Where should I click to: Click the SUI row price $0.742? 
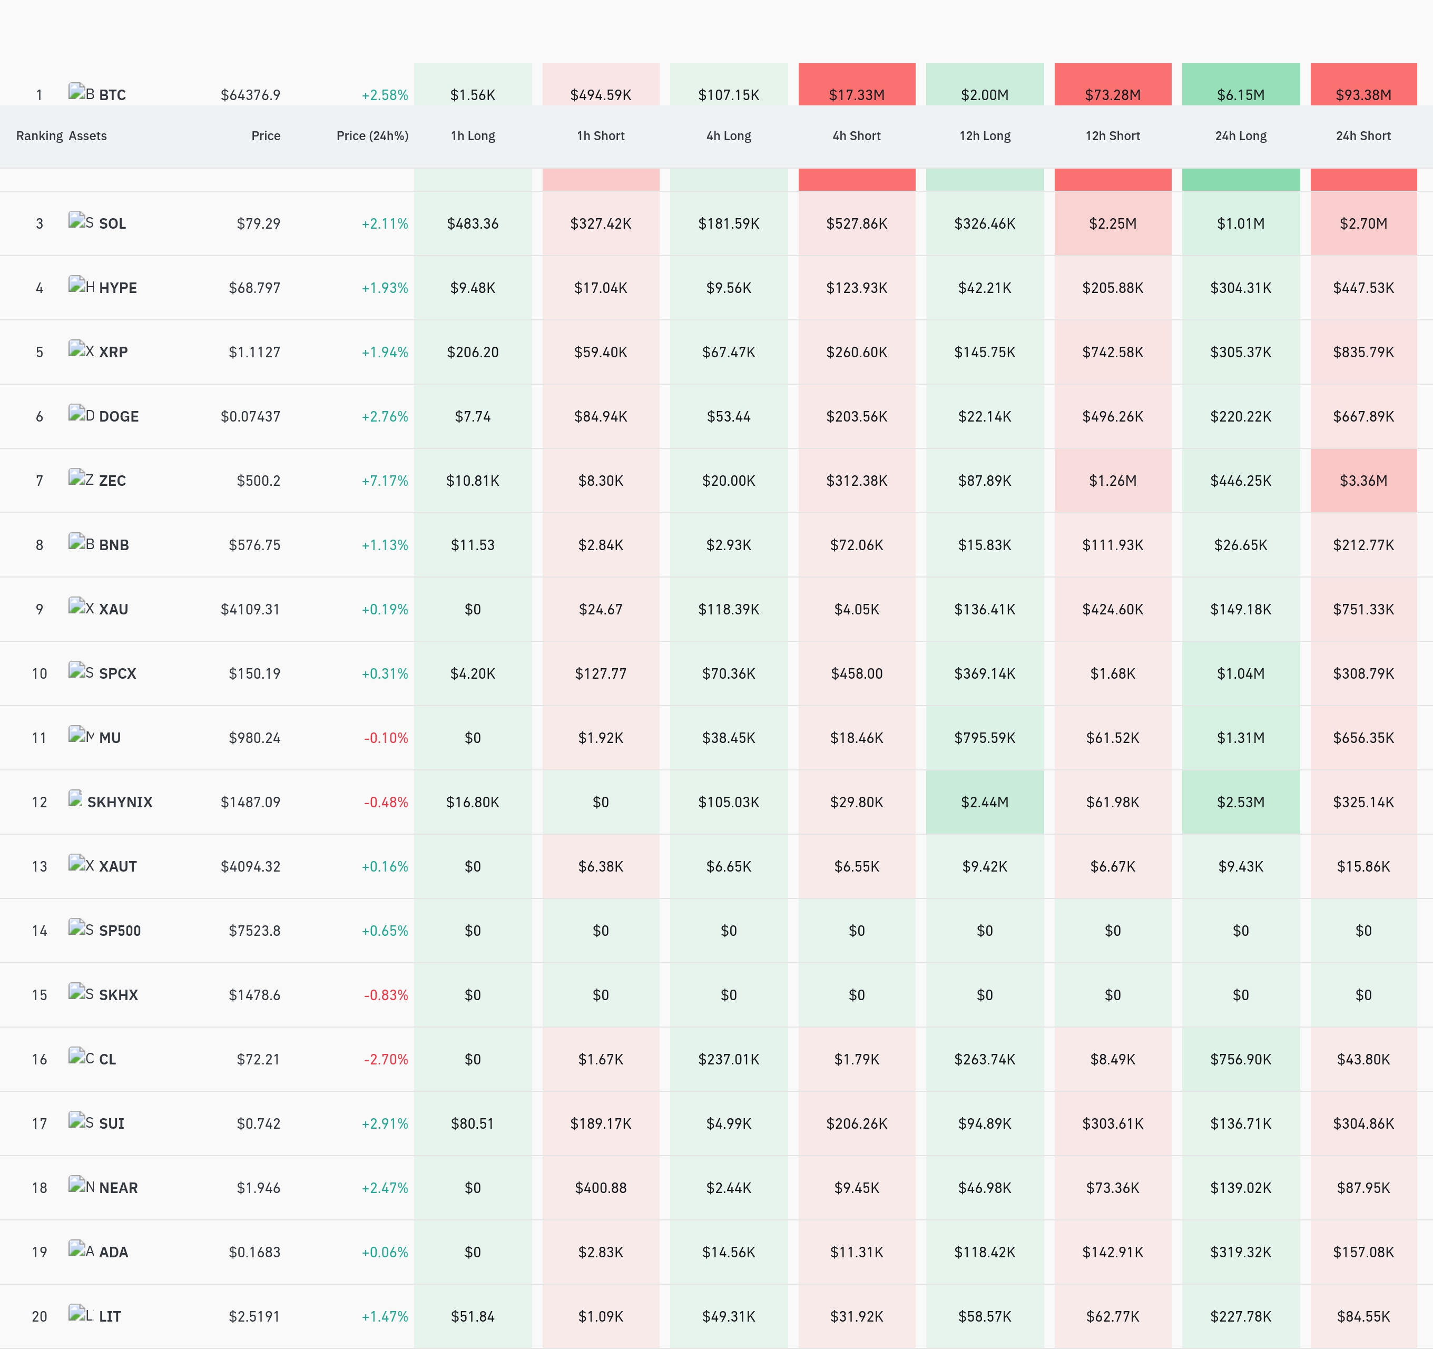point(258,1124)
